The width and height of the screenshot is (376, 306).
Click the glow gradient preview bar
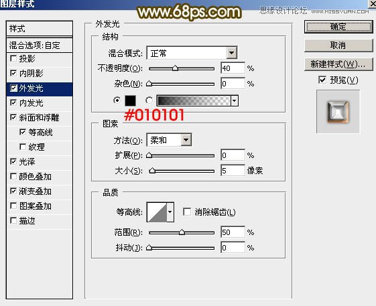194,100
